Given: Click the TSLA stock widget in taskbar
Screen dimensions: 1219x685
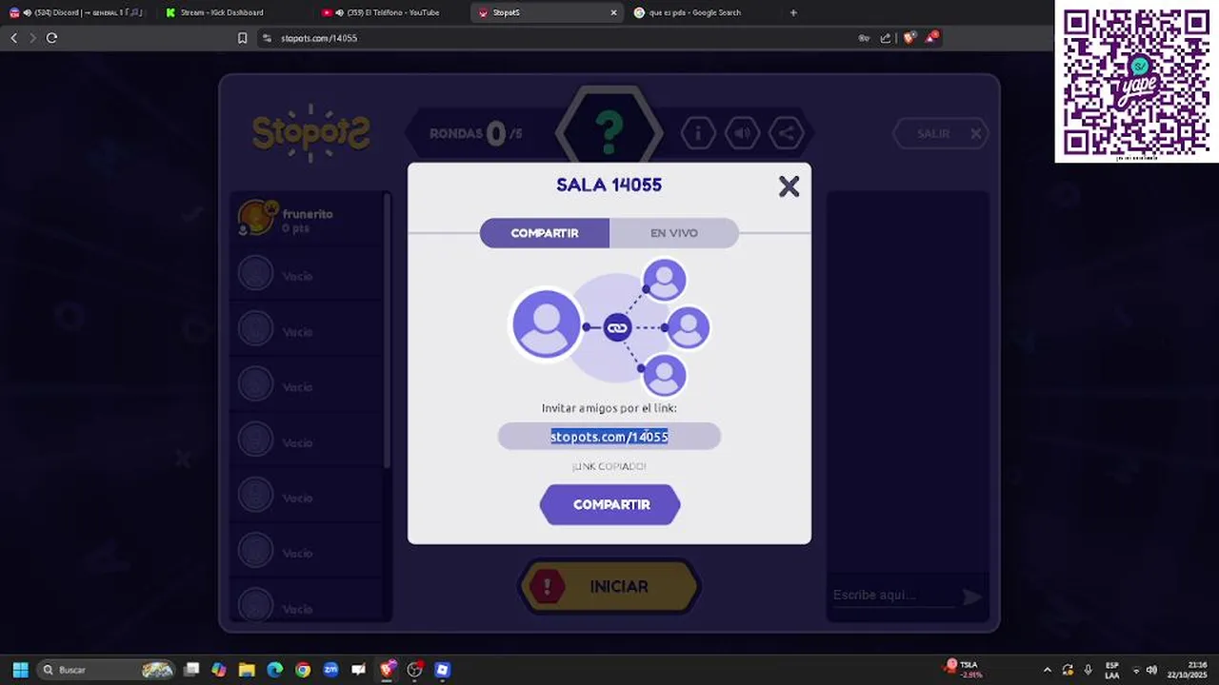Looking at the screenshot, I should tap(962, 669).
